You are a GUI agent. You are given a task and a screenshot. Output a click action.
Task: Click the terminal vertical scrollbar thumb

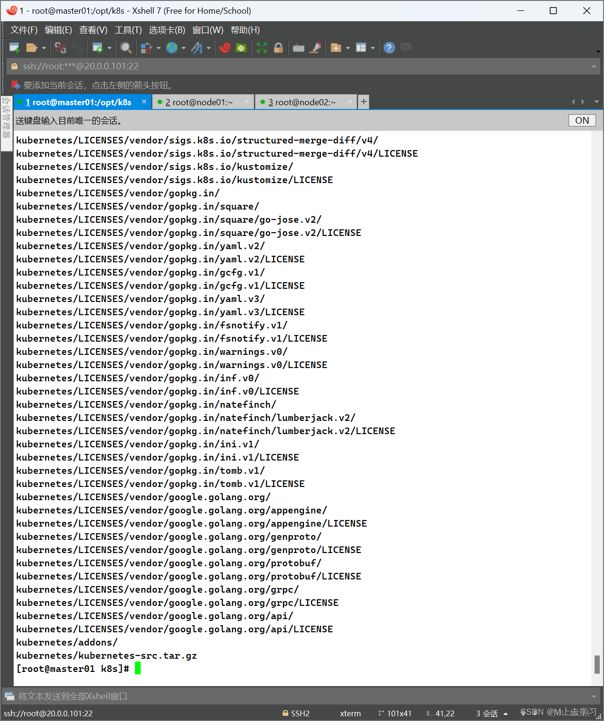pos(597,664)
